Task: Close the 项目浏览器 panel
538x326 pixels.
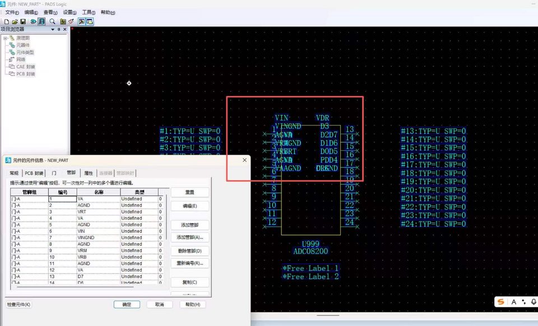Action: [65, 30]
